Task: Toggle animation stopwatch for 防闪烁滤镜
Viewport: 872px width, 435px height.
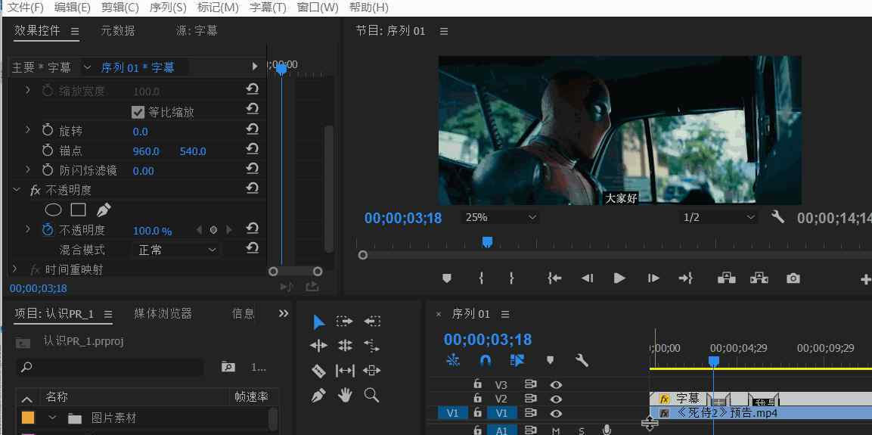Action: pyautogui.click(x=48, y=169)
